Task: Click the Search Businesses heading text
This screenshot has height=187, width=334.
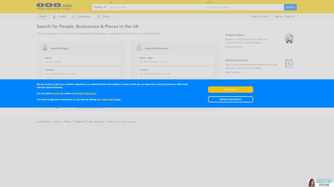Action: pyautogui.click(x=157, y=48)
